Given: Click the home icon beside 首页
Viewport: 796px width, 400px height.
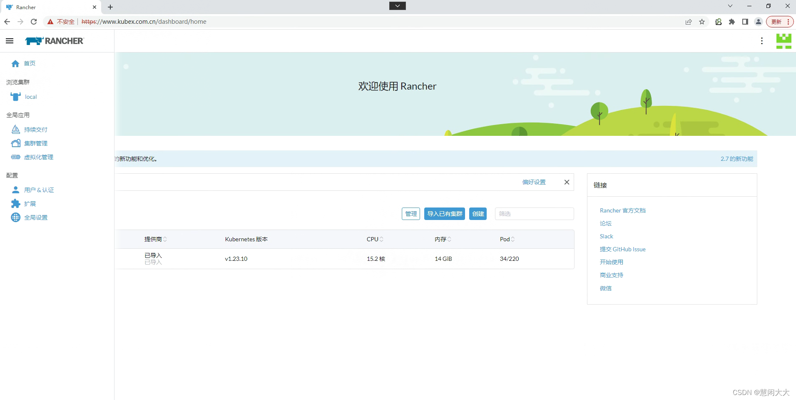Looking at the screenshot, I should click(15, 63).
